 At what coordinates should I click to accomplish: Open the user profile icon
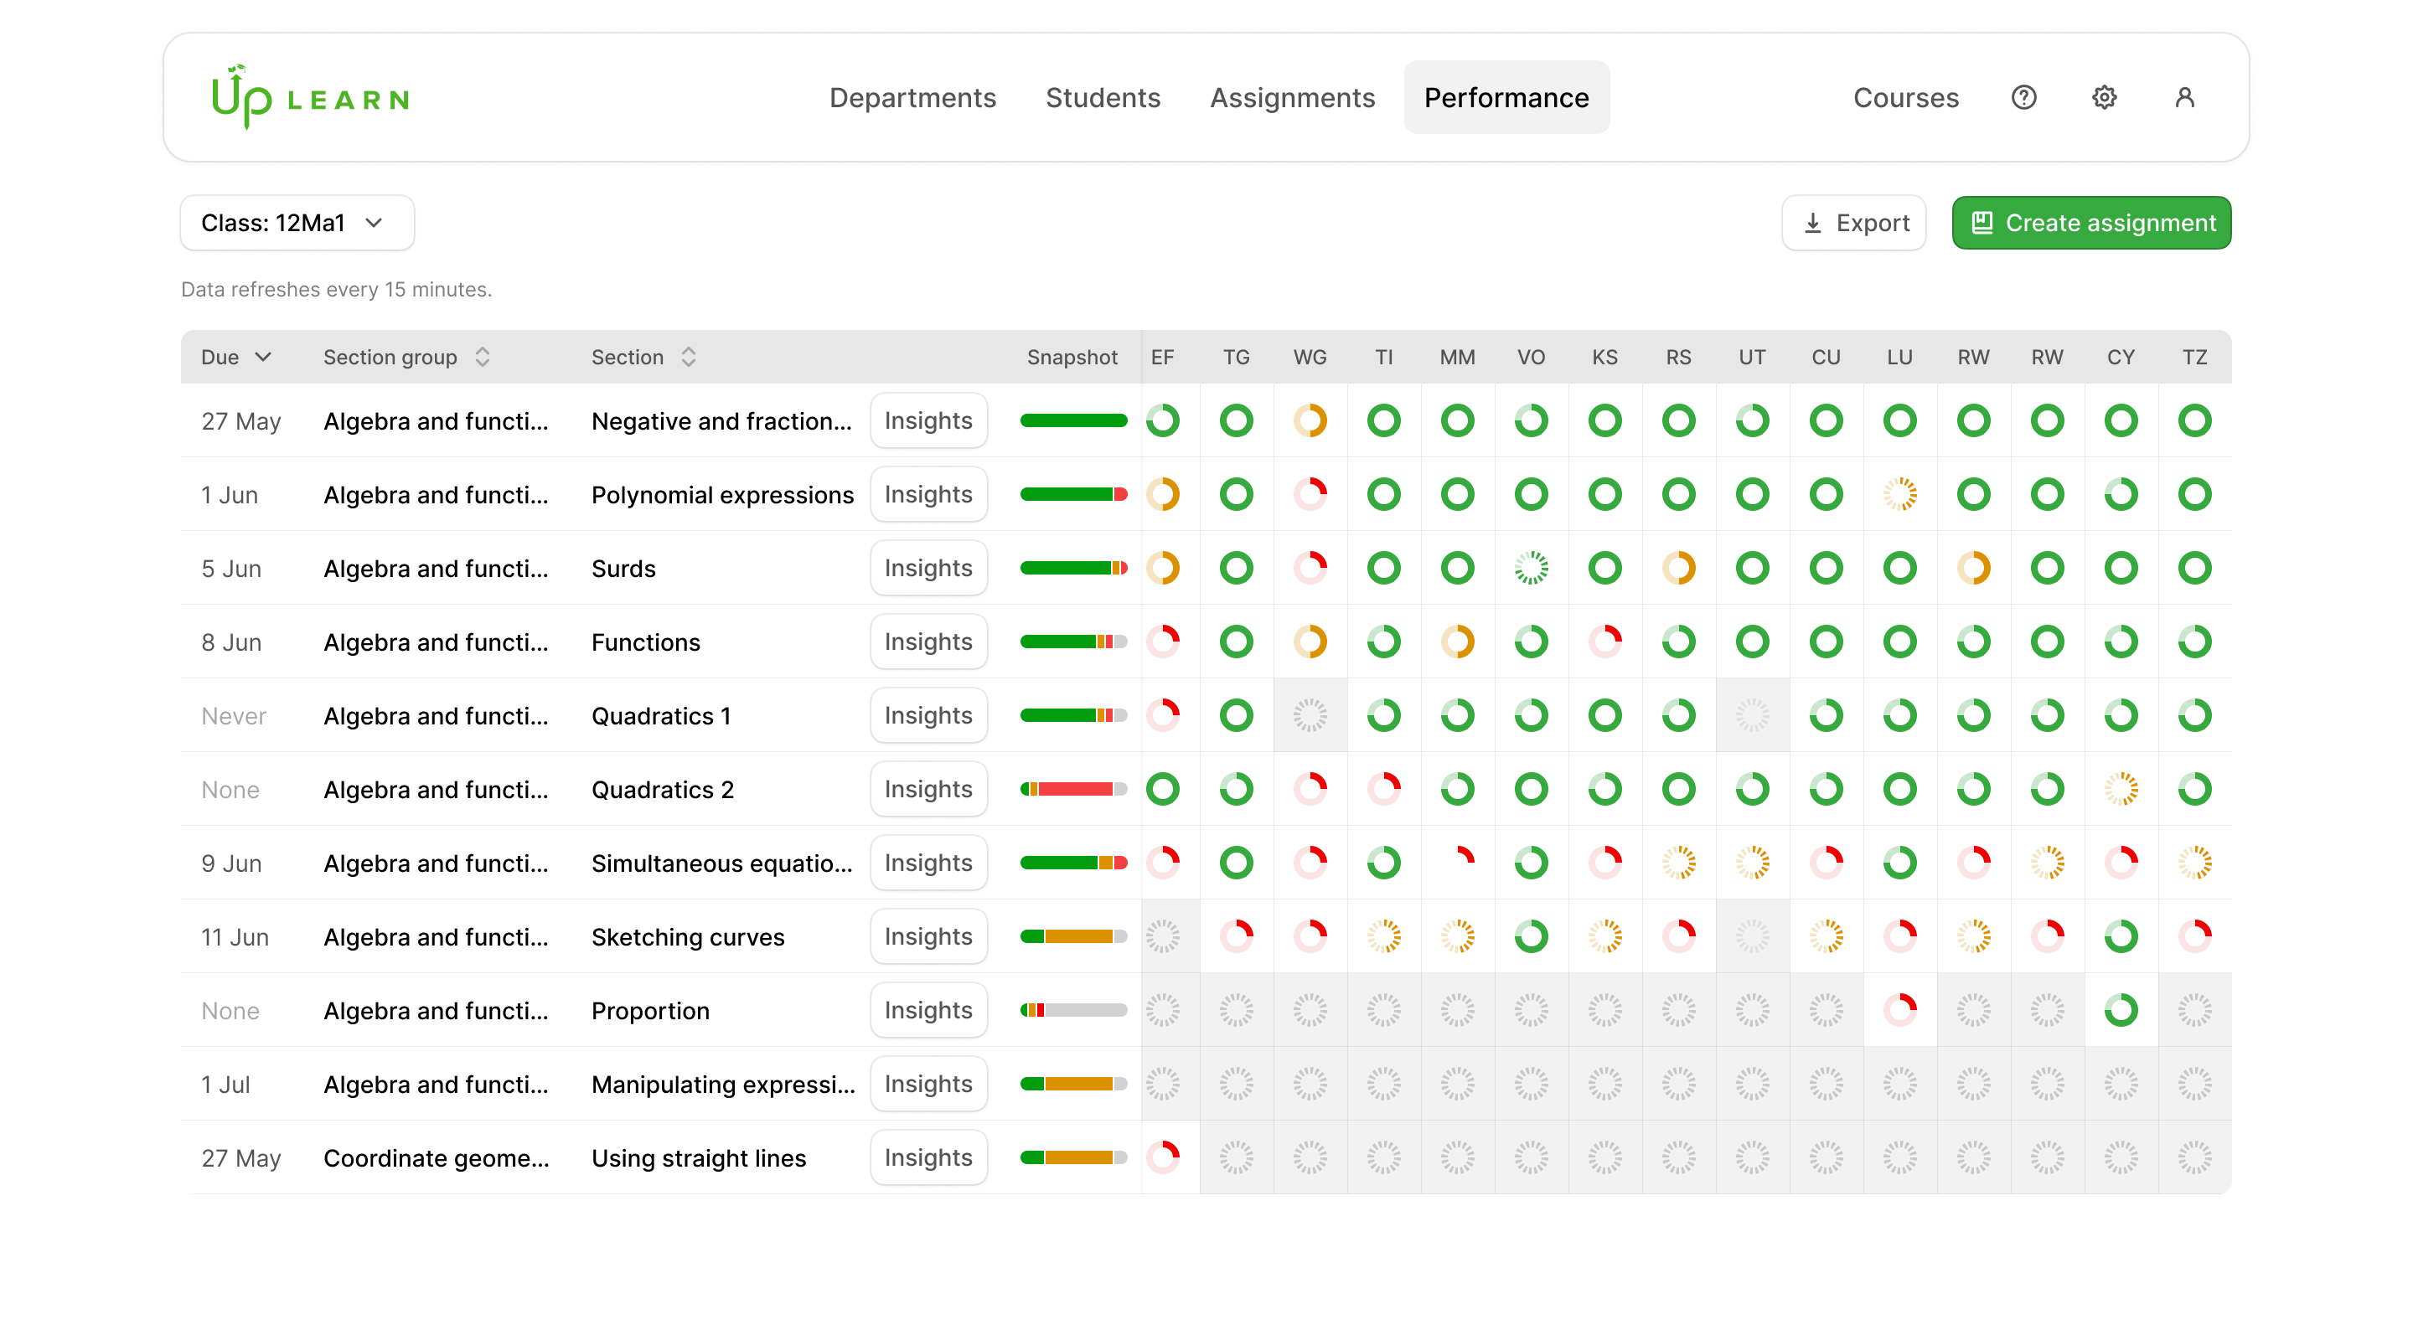(x=2184, y=97)
